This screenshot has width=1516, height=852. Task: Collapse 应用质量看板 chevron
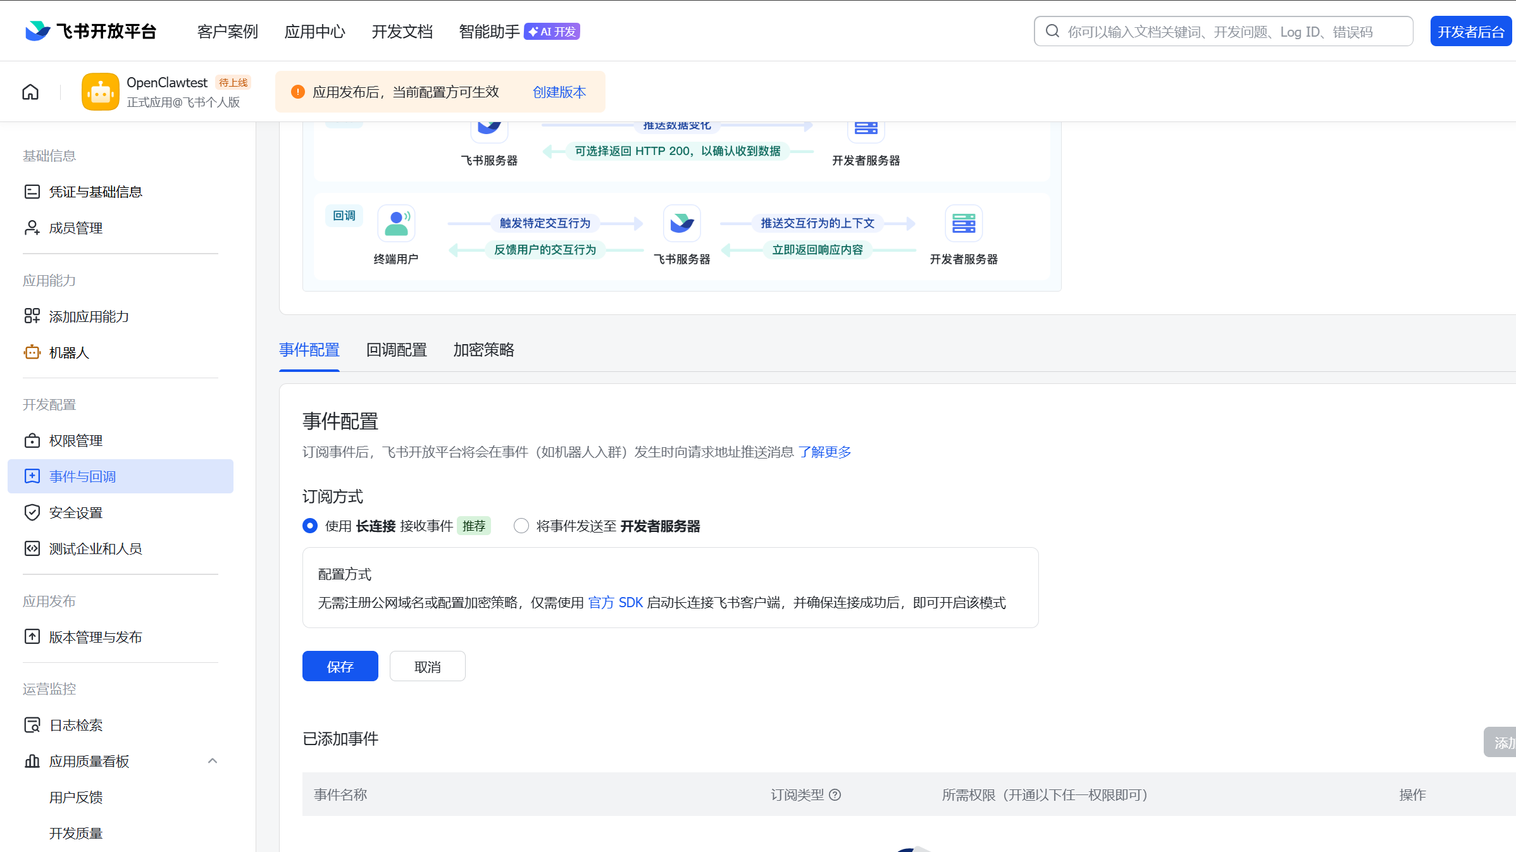[213, 761]
